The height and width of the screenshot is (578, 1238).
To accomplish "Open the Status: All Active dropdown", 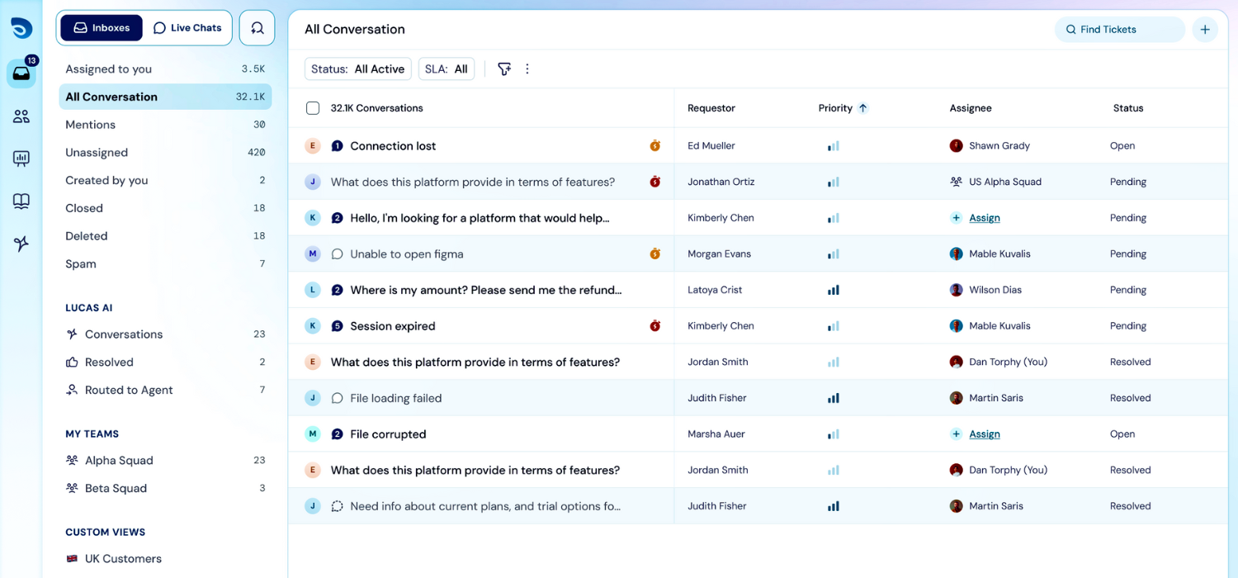I will (357, 69).
